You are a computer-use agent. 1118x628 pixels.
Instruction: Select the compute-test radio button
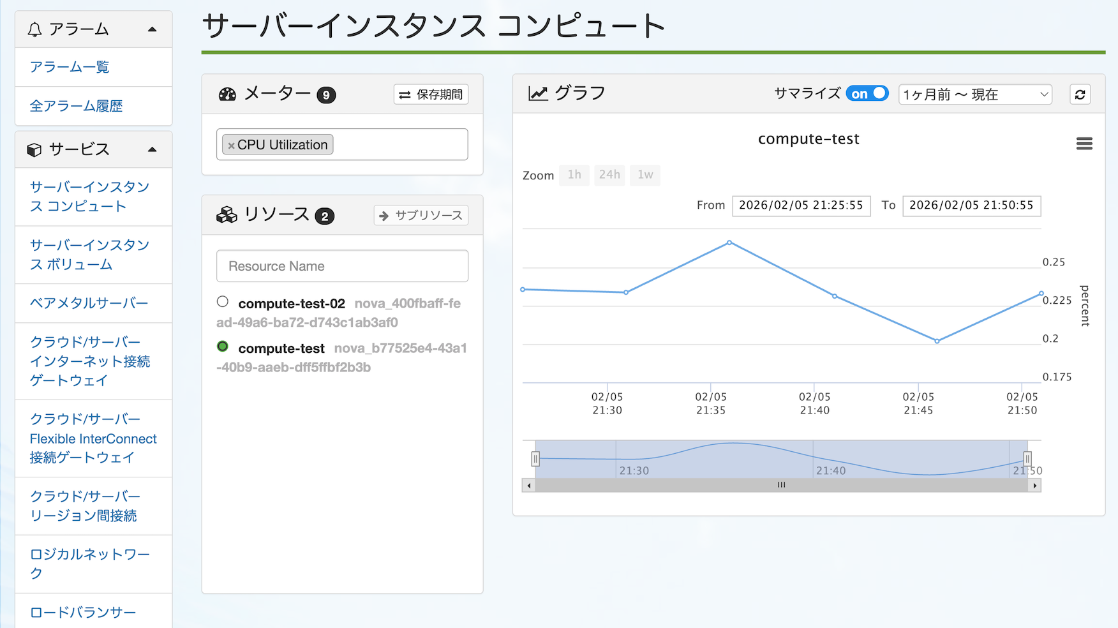[x=223, y=346]
